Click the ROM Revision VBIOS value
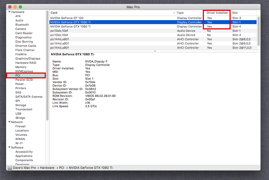This screenshot has height=180, width=269. pos(100,96)
